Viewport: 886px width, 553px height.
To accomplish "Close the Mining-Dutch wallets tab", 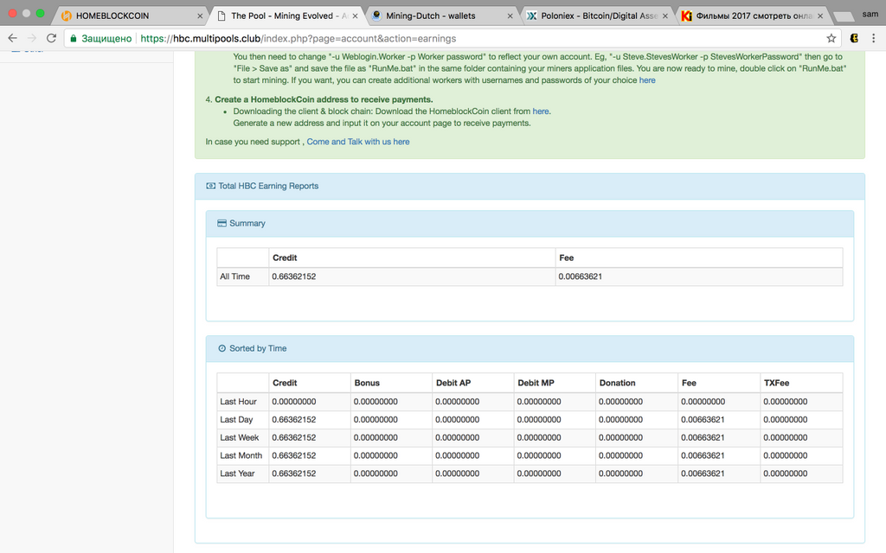I will 510,16.
